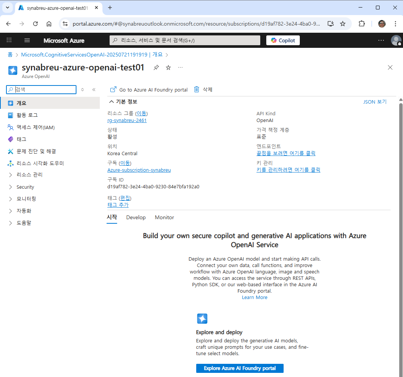Image resolution: width=403 pixels, height=377 pixels.
Task: Click the Learn More link
Action: tap(255, 297)
